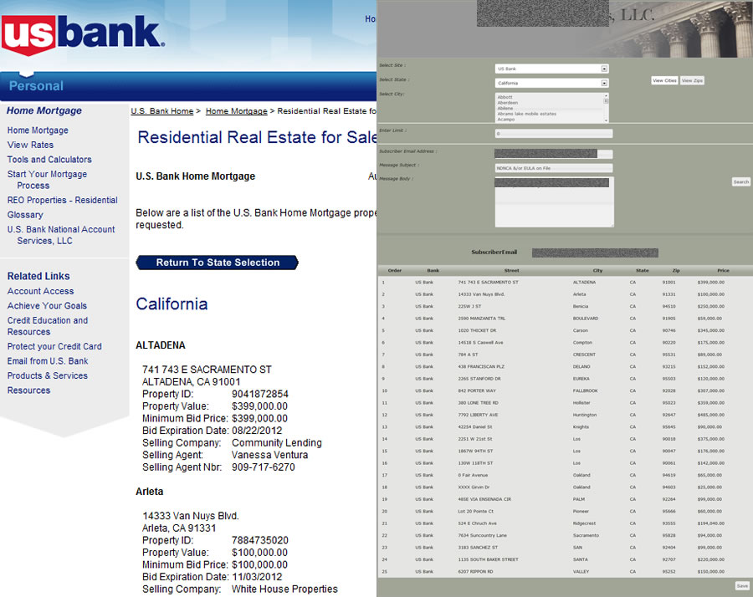This screenshot has width=753, height=597.
Task: Click city cell 'Sacramento' in the table
Action: click(x=586, y=535)
